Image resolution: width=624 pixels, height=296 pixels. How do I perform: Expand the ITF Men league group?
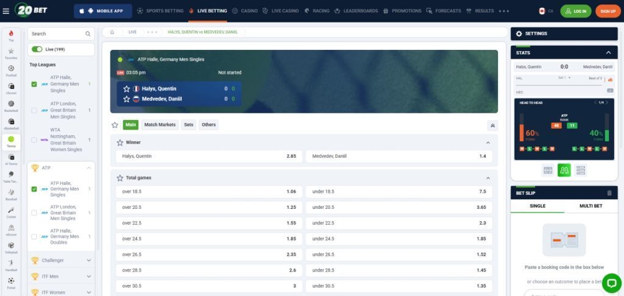(89, 276)
